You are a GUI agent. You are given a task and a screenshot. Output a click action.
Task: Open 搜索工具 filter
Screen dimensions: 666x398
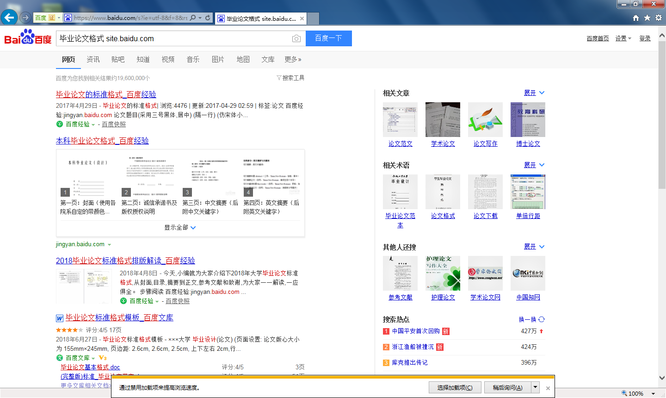(x=290, y=78)
